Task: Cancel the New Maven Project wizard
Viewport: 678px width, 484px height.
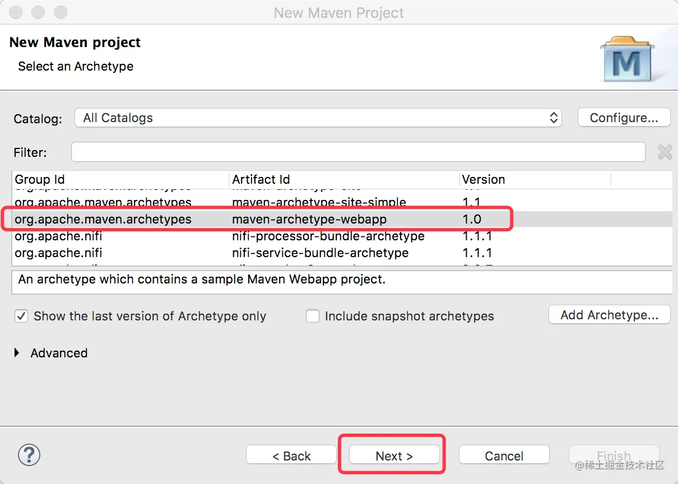Action: pyautogui.click(x=504, y=455)
